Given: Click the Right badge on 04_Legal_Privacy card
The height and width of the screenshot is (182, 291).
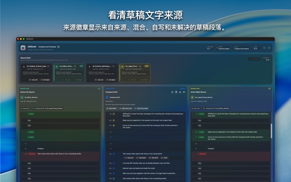Looking at the screenshot, I should 147,66.
